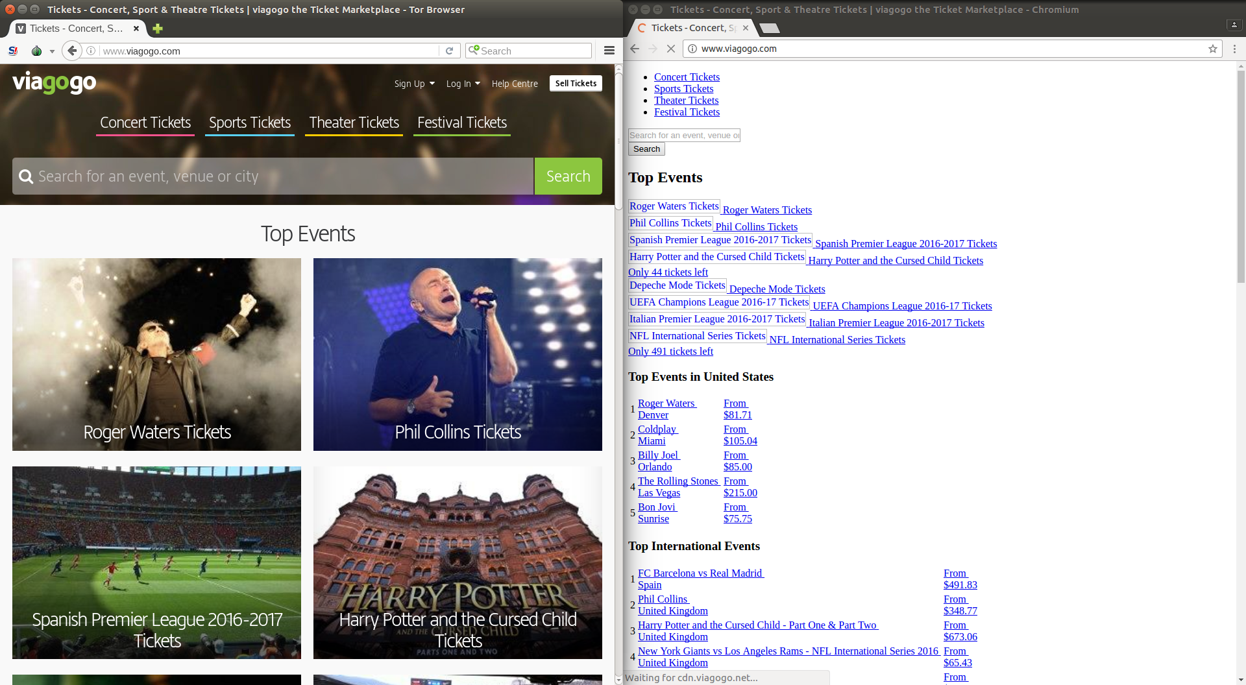Stop page loading with Chromium's X icon

(670, 49)
